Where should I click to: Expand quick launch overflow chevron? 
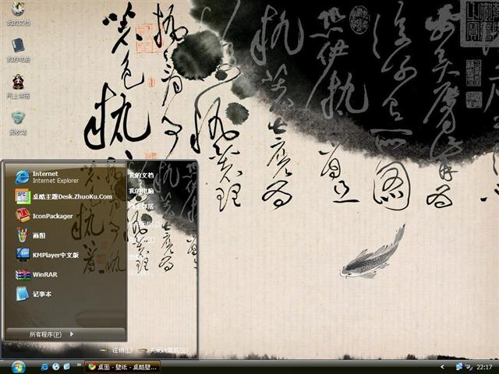click(x=79, y=365)
